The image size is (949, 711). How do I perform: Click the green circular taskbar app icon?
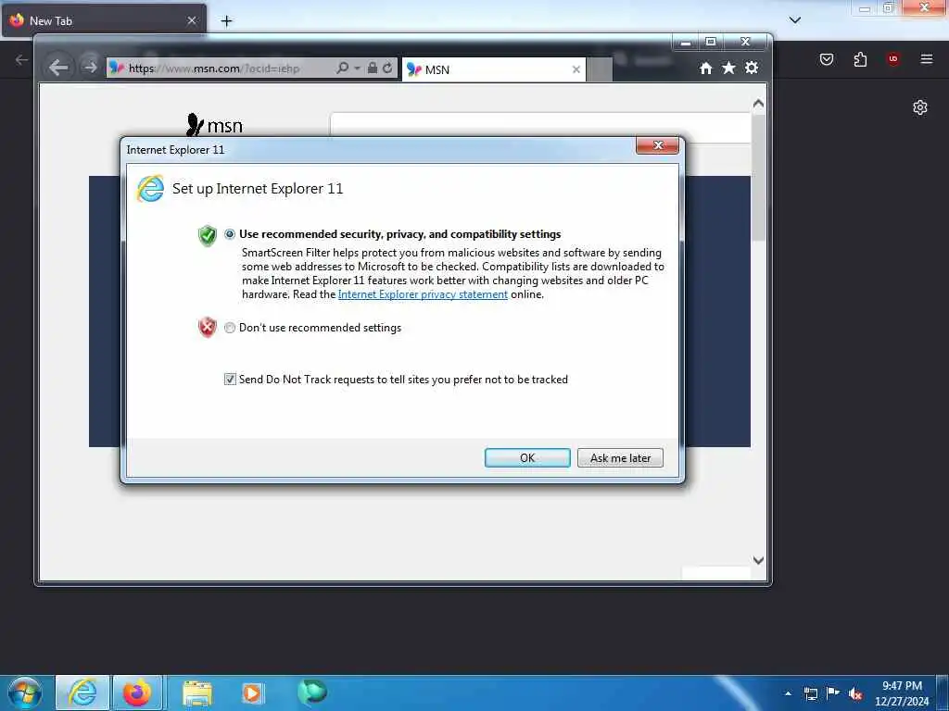pyautogui.click(x=312, y=692)
